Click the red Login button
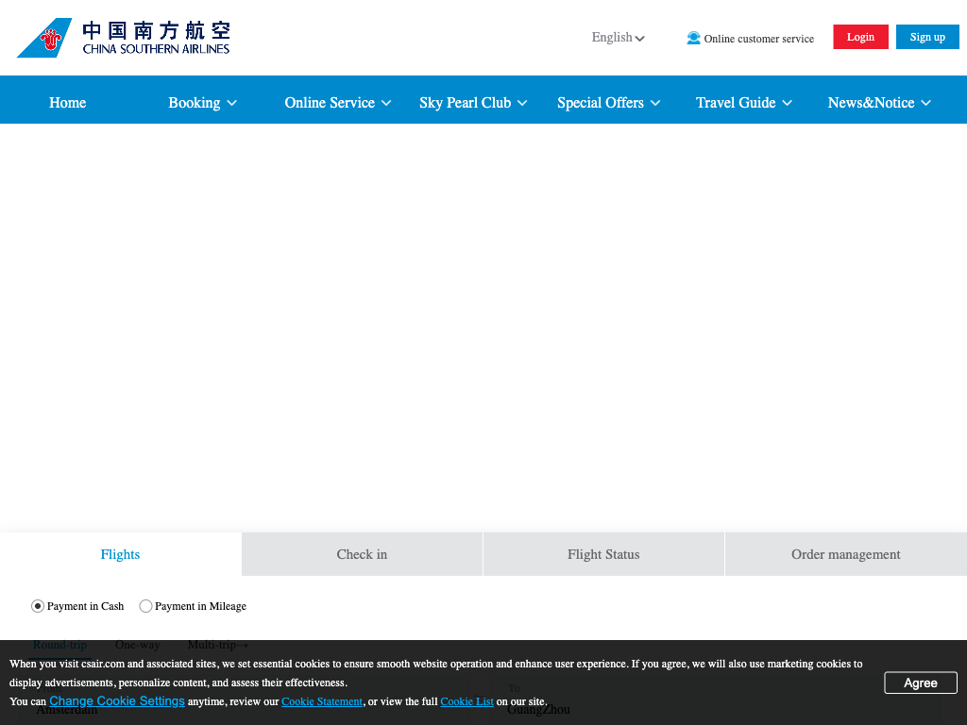This screenshot has height=725, width=967. (x=860, y=37)
